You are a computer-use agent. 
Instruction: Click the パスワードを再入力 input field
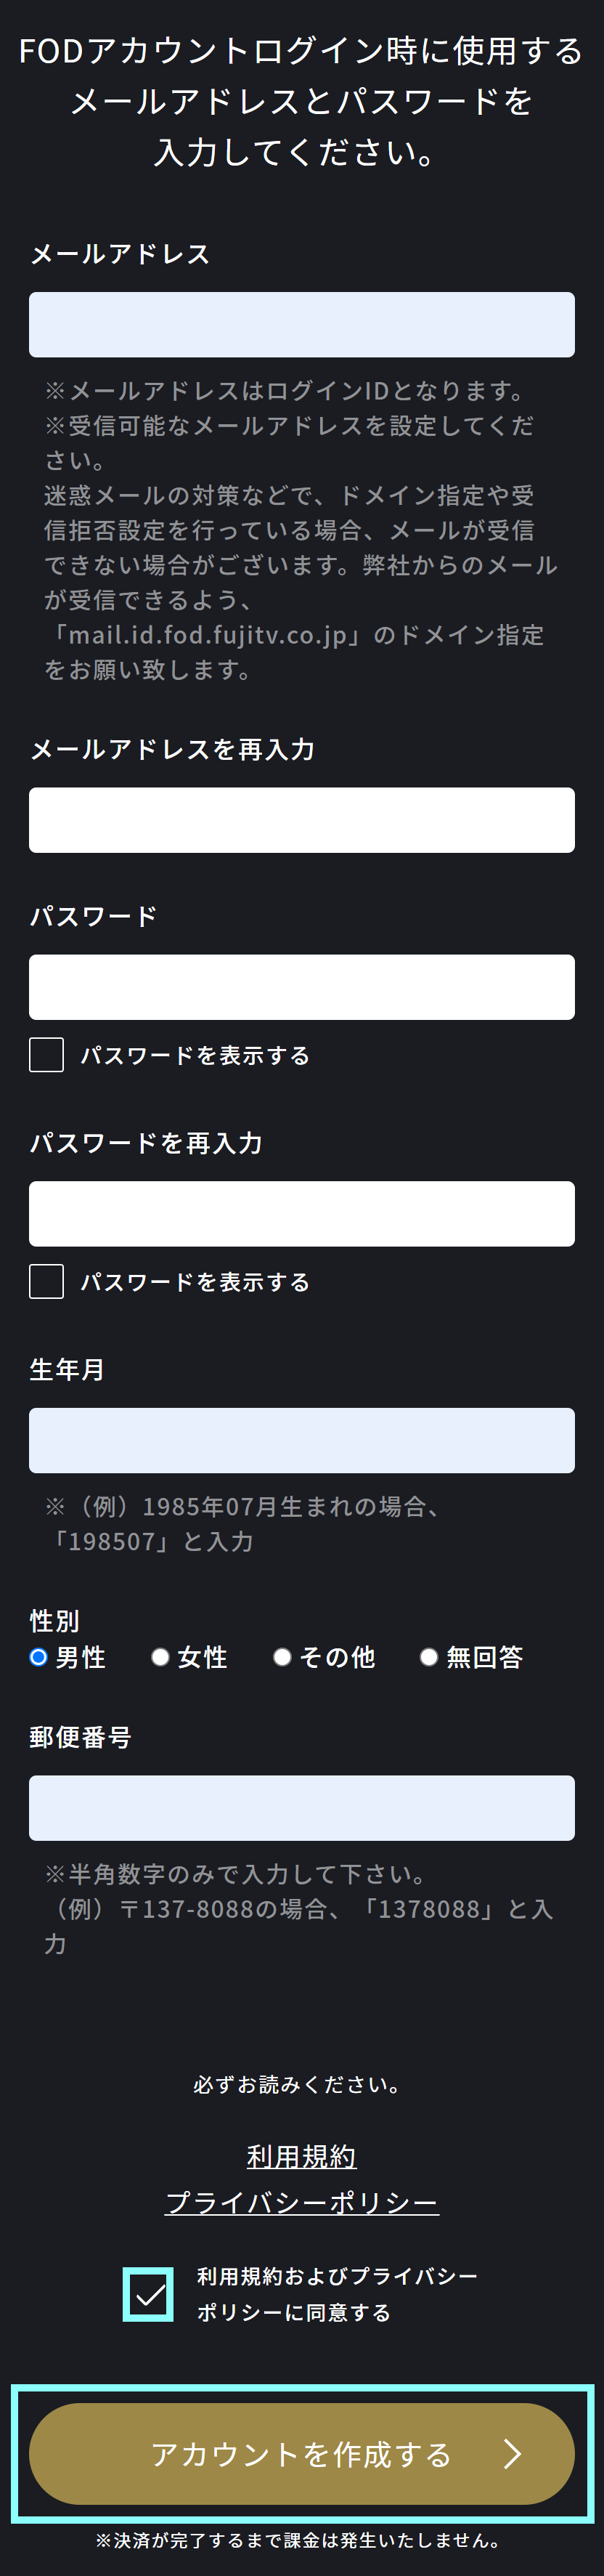point(301,1214)
